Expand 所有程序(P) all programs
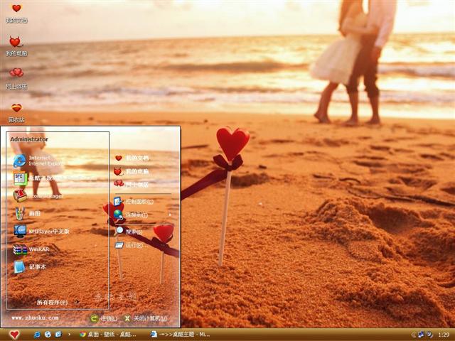This screenshot has width=455, height=341. click(58, 302)
